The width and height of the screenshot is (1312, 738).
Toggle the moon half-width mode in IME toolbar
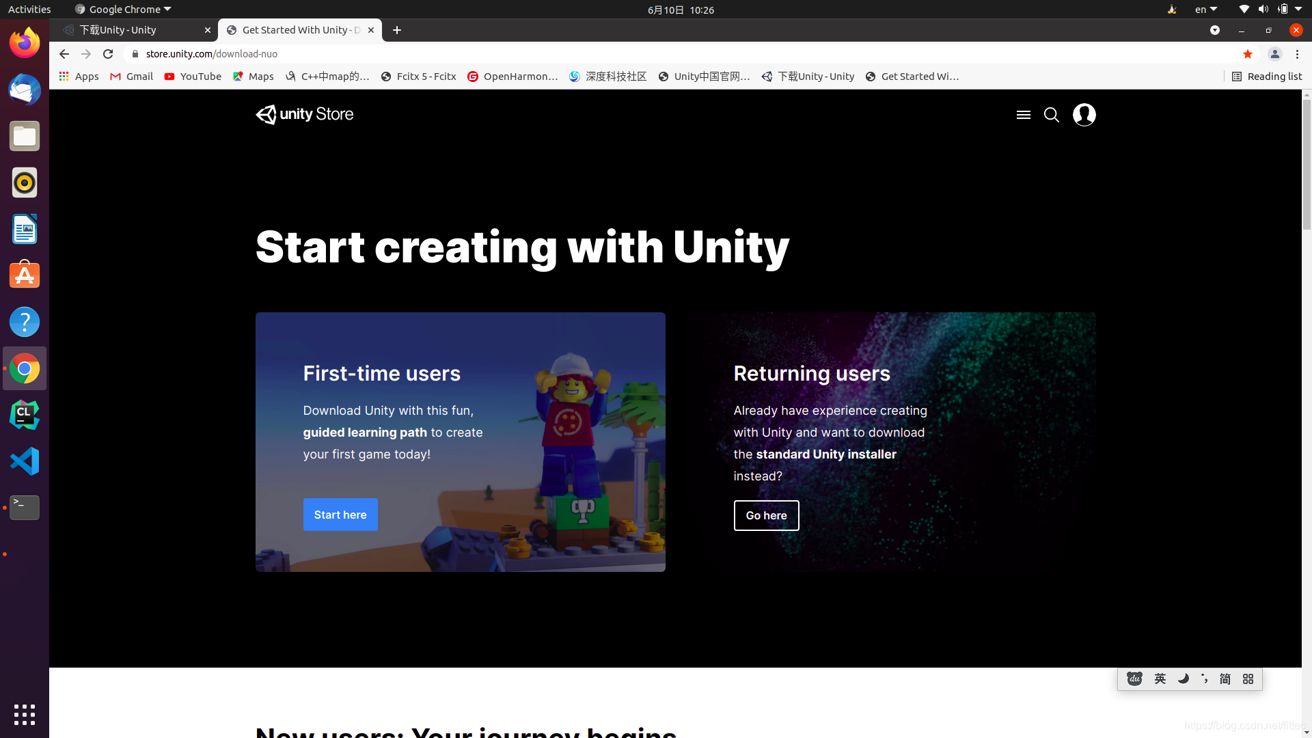coord(1183,679)
